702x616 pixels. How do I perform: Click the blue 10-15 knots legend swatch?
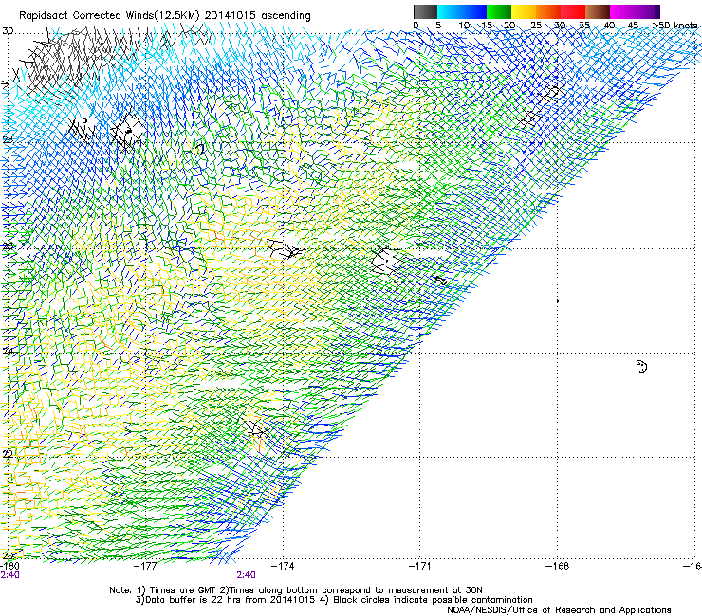474,11
